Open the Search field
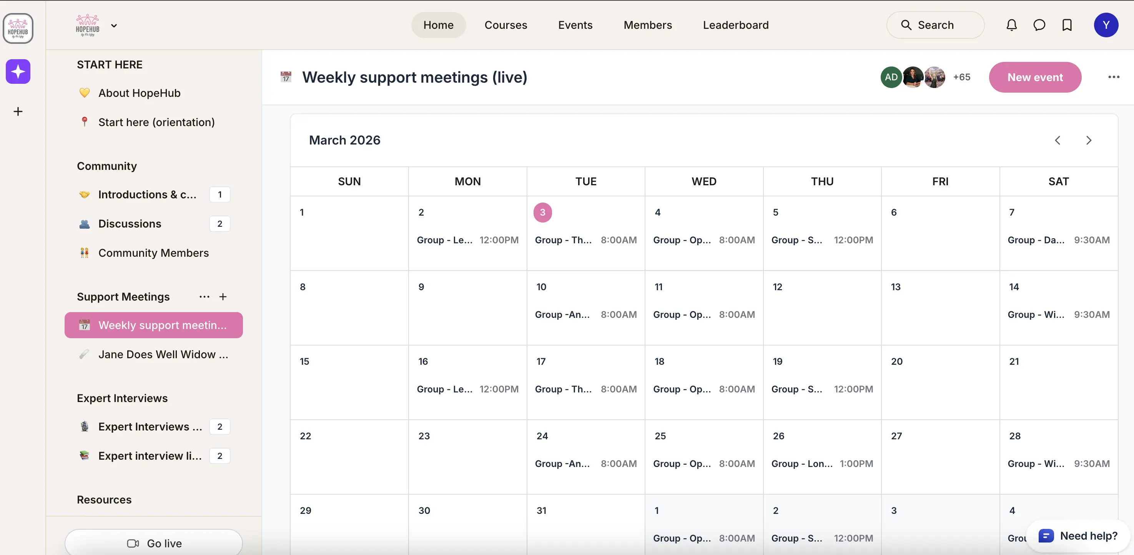The height and width of the screenshot is (555, 1134). 936,25
